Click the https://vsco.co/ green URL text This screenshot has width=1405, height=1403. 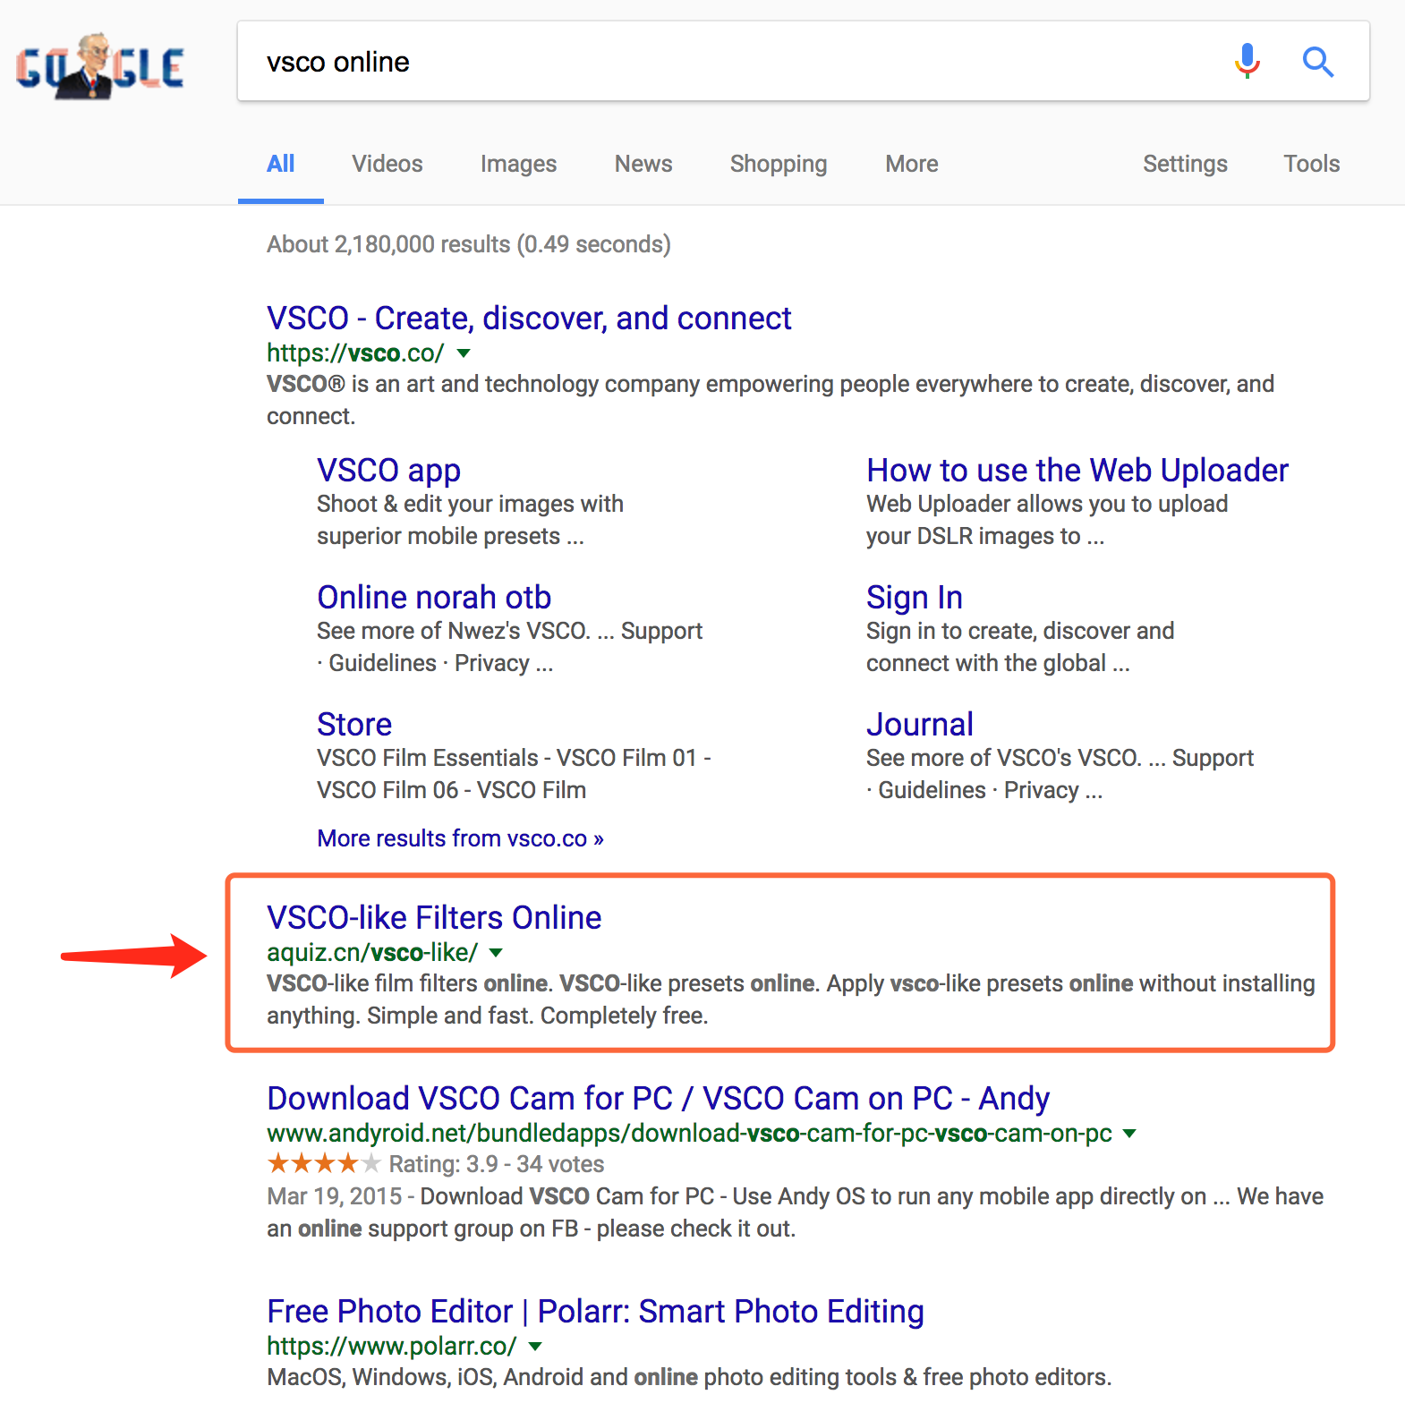pos(355,353)
